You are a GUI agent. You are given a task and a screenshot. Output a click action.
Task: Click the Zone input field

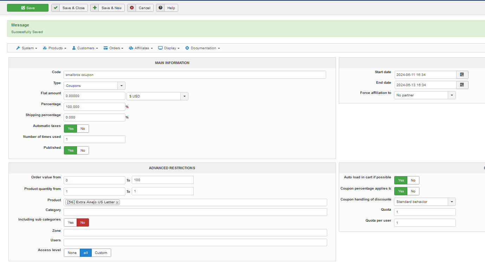coord(195,232)
